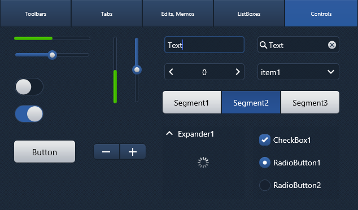358x210 pixels.
Task: Click the magnifier icon in search field
Action: [x=263, y=45]
